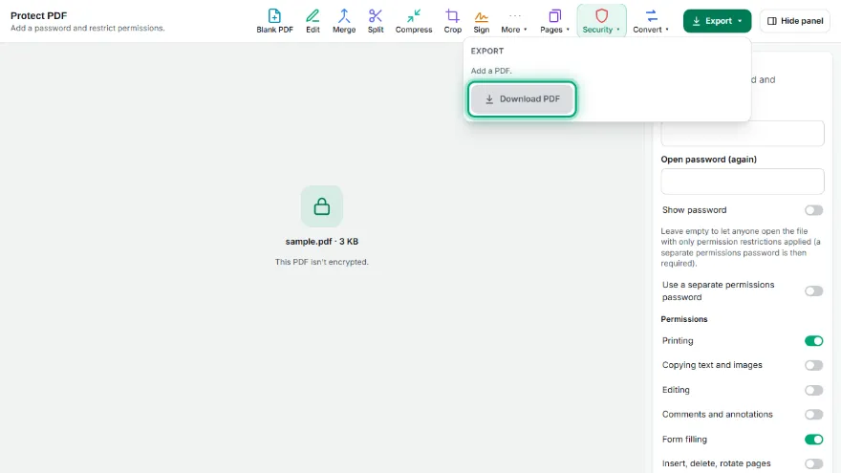The image size is (841, 473).
Task: Click the sample.pdf · 3 KB file name
Action: pos(322,242)
